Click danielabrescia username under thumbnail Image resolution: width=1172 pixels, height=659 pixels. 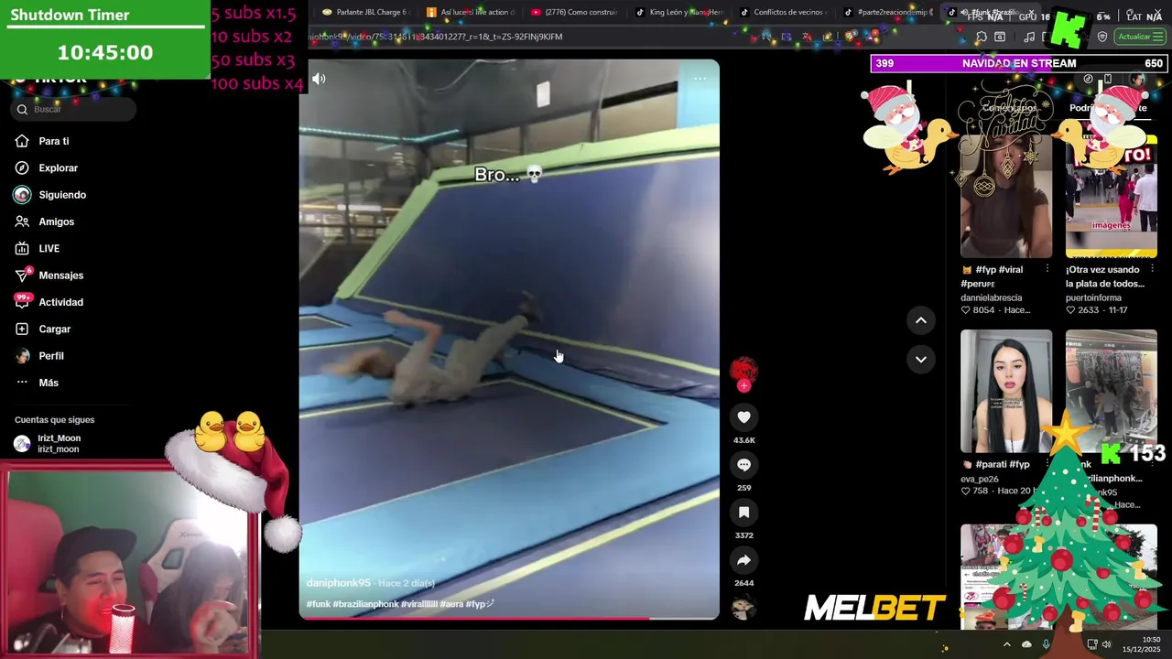coord(991,297)
